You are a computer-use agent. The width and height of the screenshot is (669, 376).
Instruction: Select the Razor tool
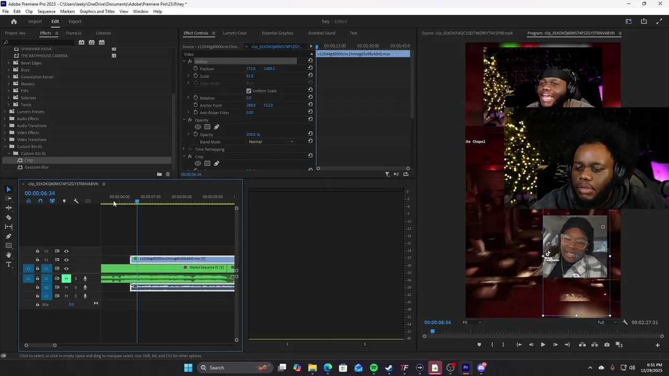point(8,217)
